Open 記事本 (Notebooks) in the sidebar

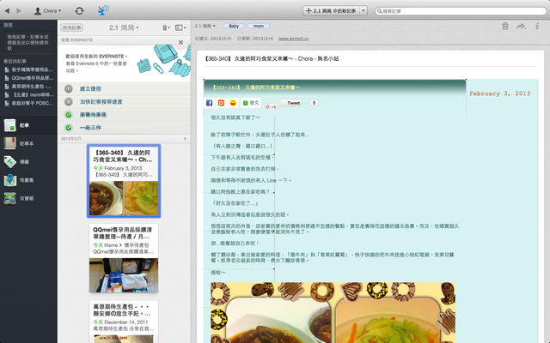click(28, 143)
